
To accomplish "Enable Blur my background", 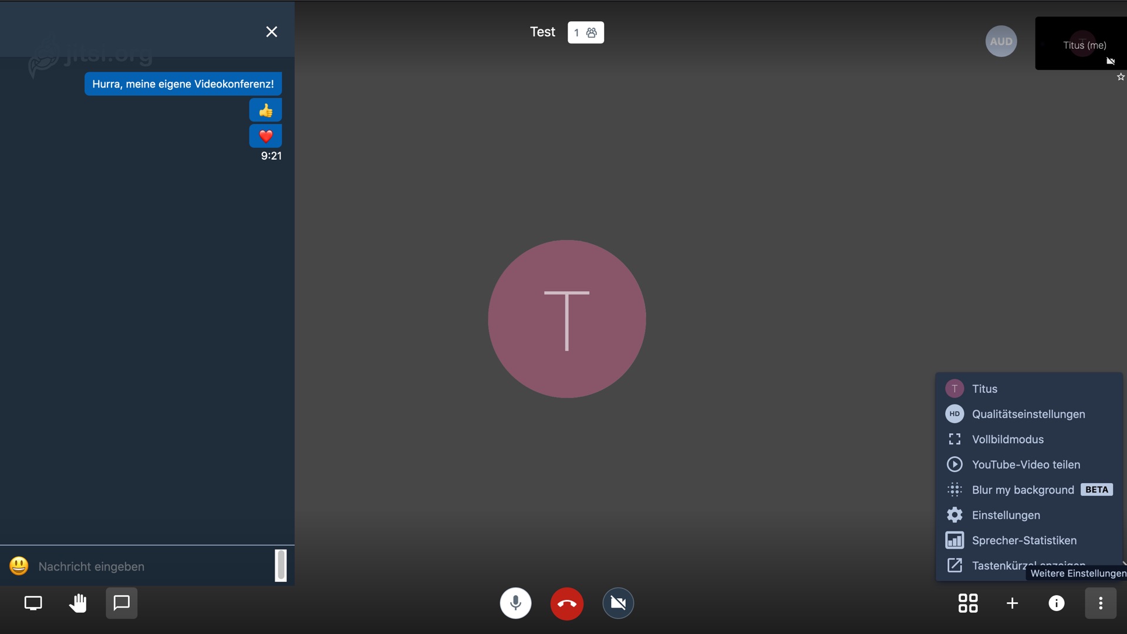I will [1023, 490].
